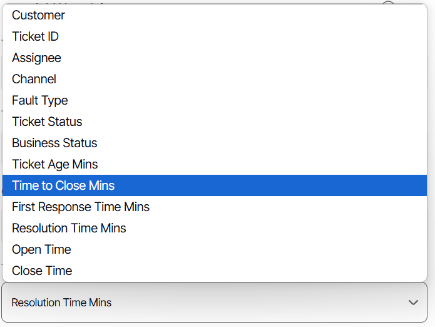This screenshot has width=435, height=327.
Task: Choose Ticket ID from the list
Action: [35, 36]
